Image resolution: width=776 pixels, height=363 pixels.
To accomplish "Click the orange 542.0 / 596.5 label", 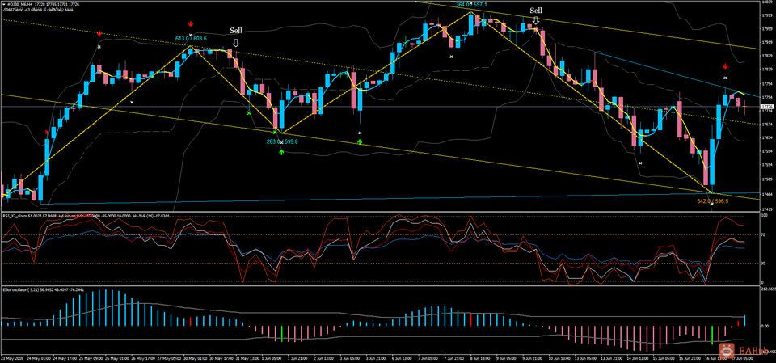I will [713, 201].
